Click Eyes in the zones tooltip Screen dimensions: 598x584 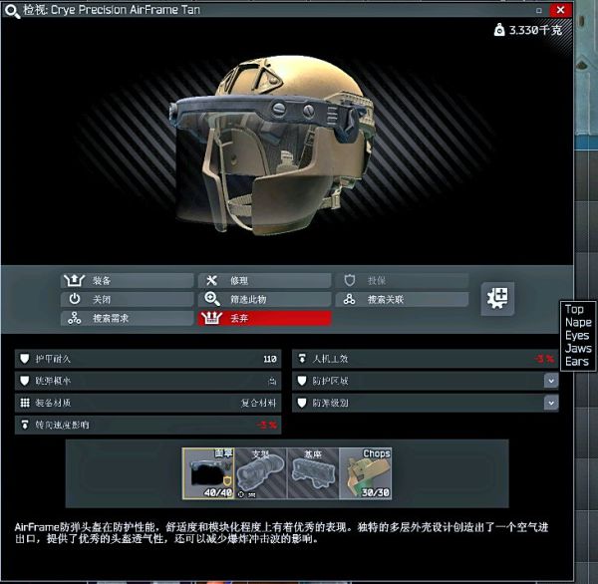(x=577, y=335)
